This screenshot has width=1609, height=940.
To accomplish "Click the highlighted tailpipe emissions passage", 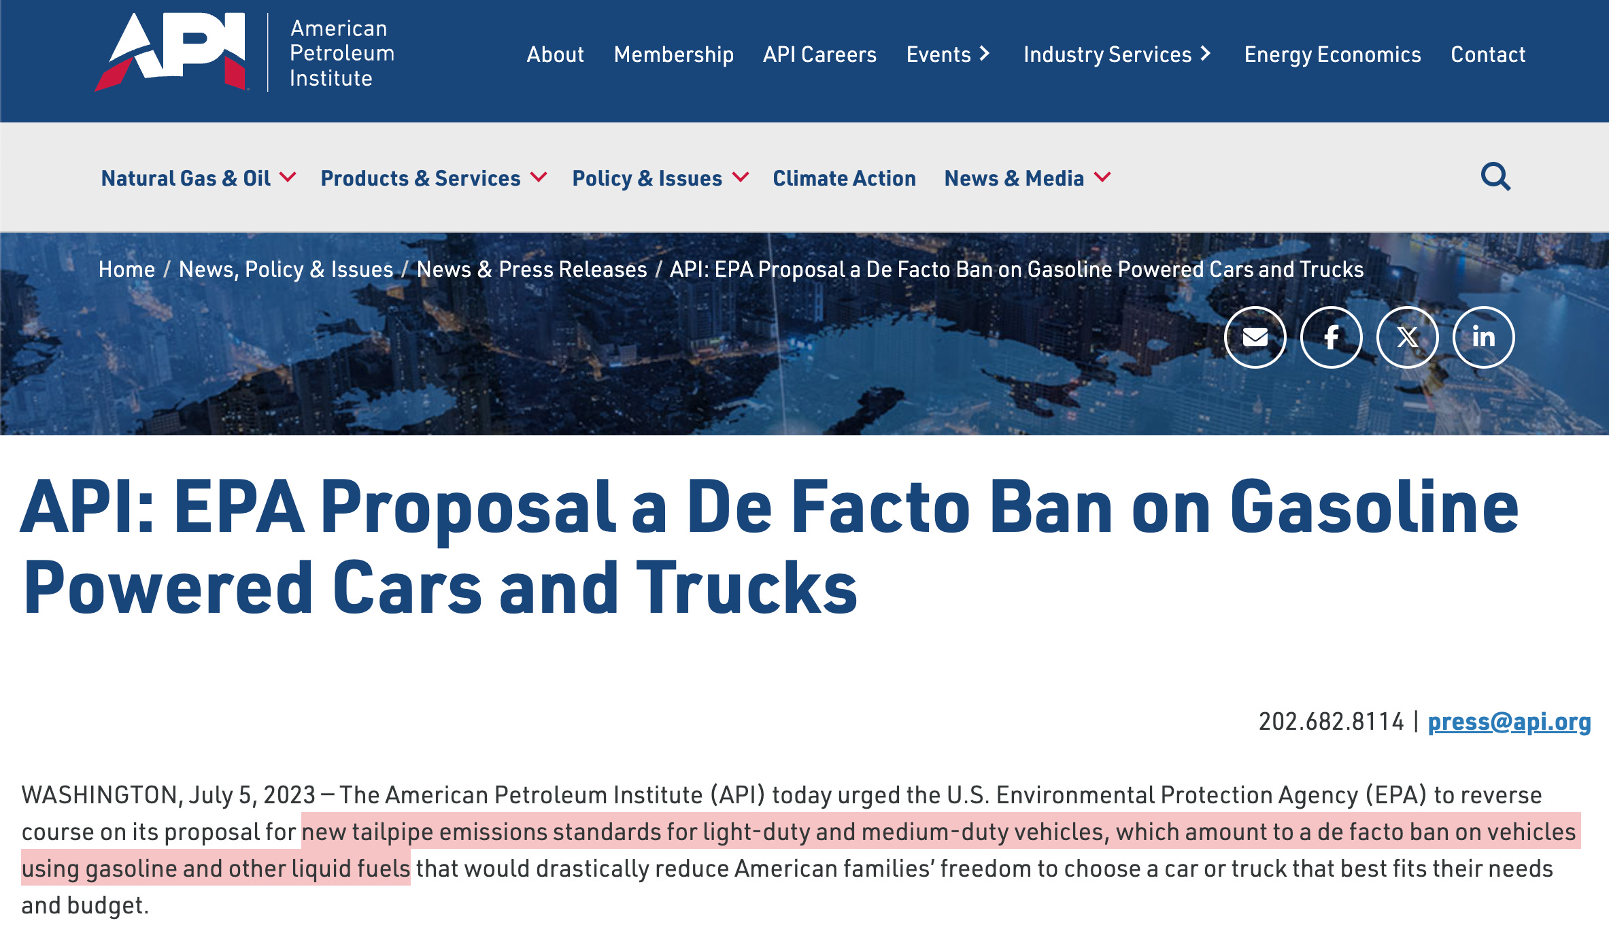I will point(801,850).
